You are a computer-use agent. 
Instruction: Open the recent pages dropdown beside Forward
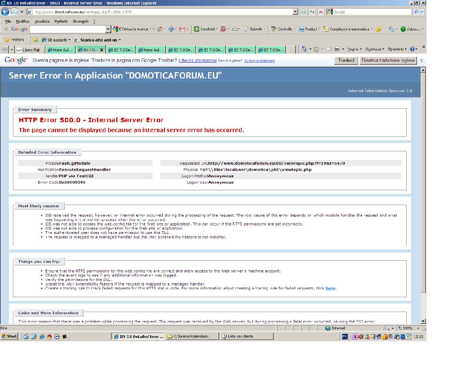pos(21,12)
